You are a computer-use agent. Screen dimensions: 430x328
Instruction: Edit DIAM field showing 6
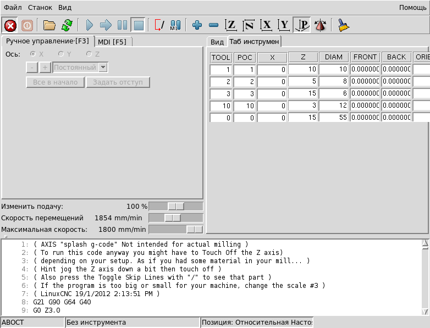334,93
